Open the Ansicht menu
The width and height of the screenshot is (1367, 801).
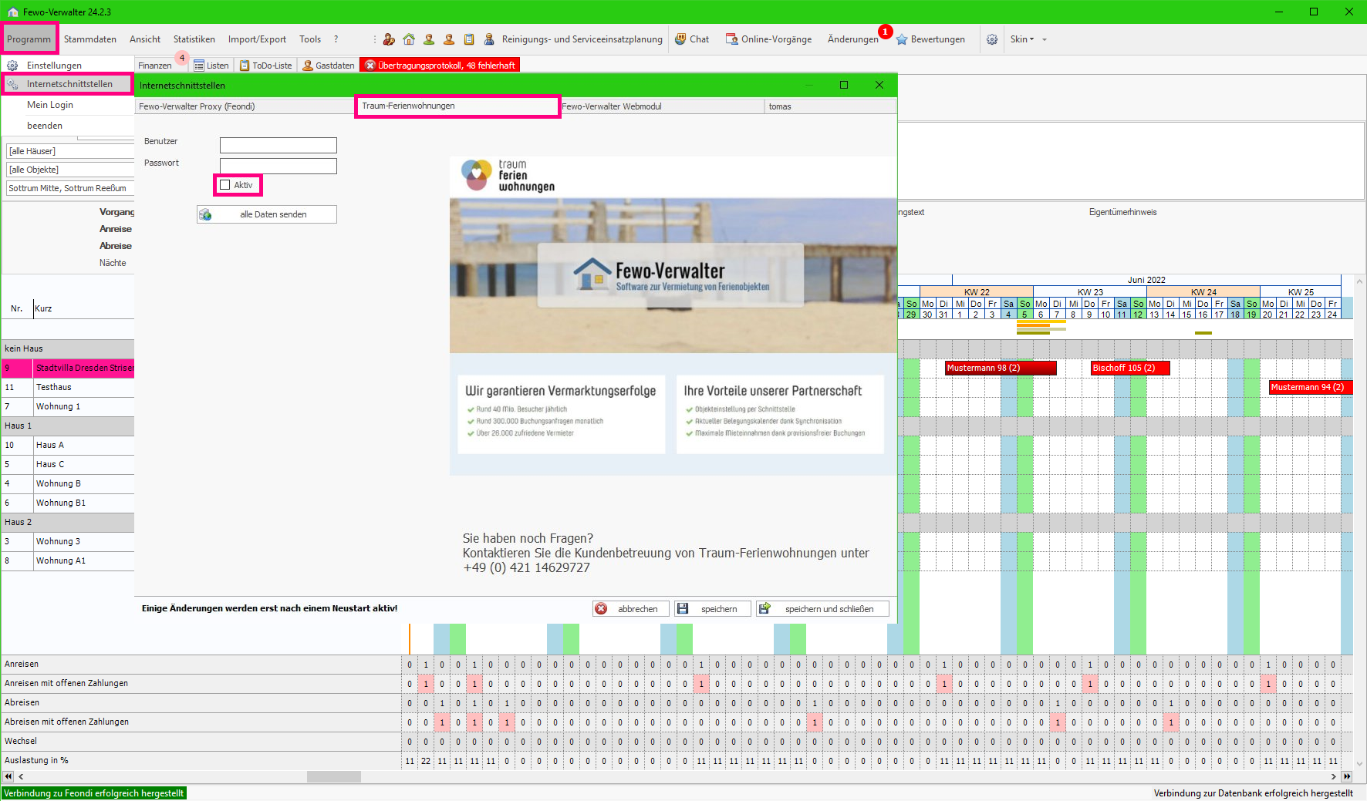(145, 39)
